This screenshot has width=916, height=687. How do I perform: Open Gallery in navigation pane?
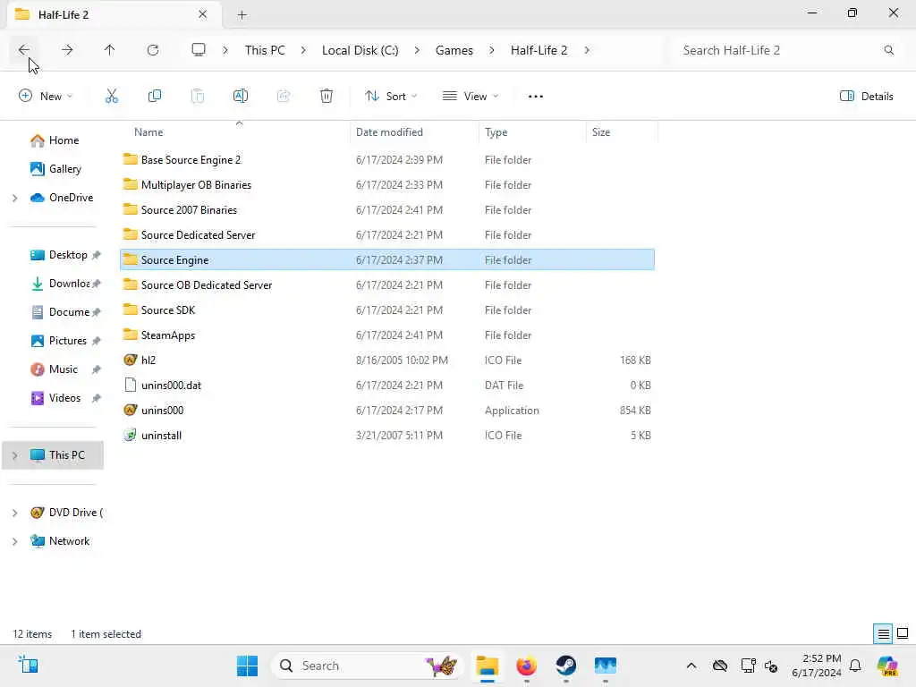[x=55, y=169]
